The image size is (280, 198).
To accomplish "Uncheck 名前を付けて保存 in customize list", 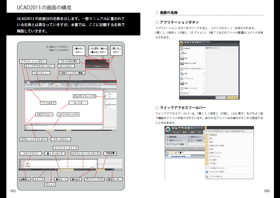I will pyautogui.click(x=207, y=146).
